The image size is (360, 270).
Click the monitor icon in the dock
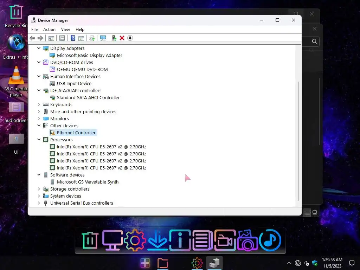112,240
